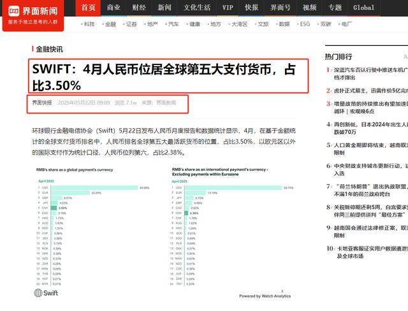This screenshot has height=311, width=408.
Task: Go to the 视频 section
Action: (310, 8)
